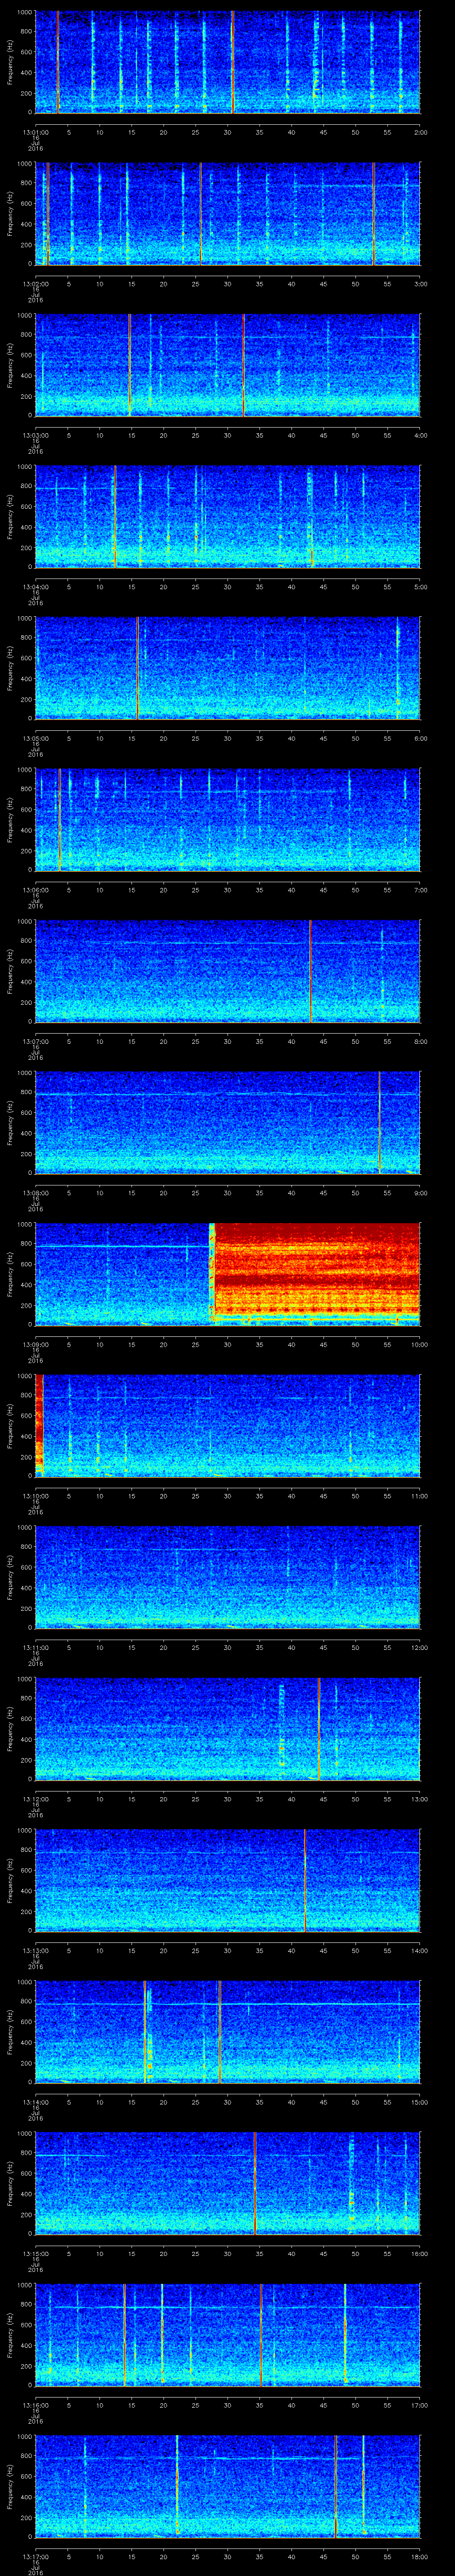The image size is (455, 2576).
Task: Click the spectrogram panel starting at 13:05:00
Action: click(x=227, y=668)
